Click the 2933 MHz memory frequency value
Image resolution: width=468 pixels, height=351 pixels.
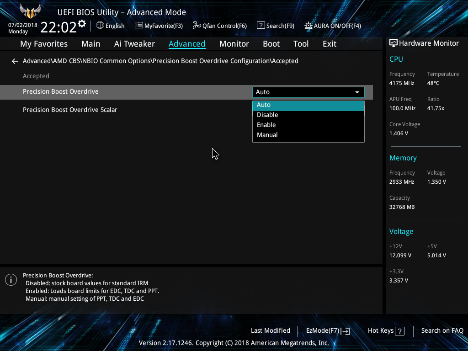[401, 182]
